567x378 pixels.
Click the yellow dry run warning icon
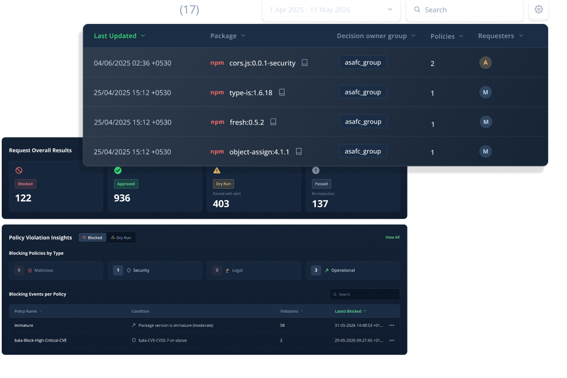pyautogui.click(x=216, y=170)
